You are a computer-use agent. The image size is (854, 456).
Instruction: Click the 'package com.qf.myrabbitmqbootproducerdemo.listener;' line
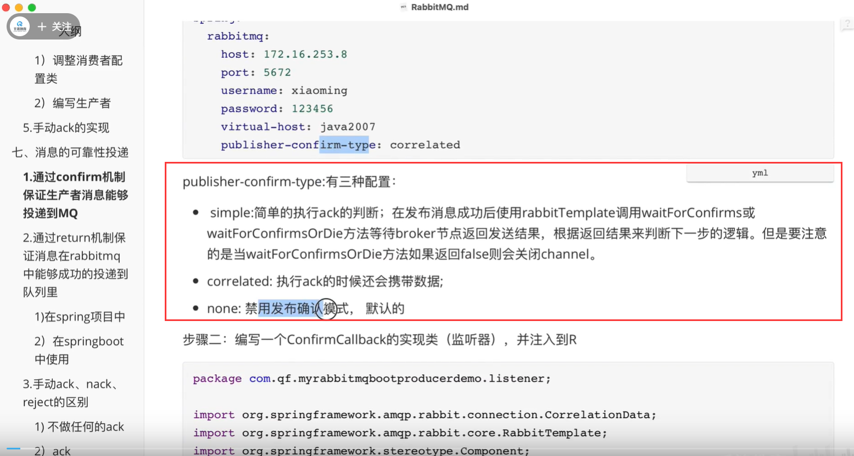coord(371,379)
